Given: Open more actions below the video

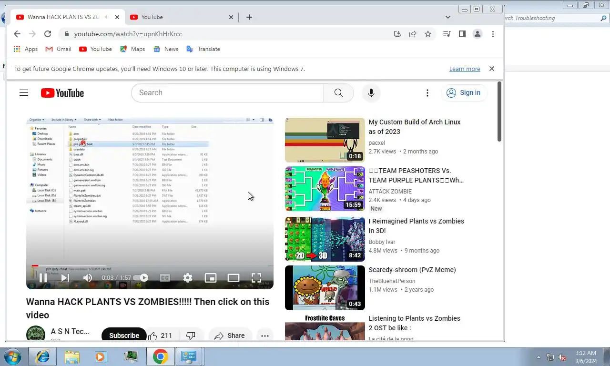Looking at the screenshot, I should click(265, 335).
